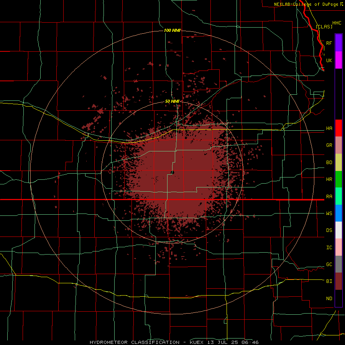
Task: Click the RF purple legend swatch
Action: (338, 43)
